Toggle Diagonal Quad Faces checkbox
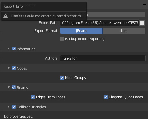This screenshot has height=119, width=148. tap(106, 97)
